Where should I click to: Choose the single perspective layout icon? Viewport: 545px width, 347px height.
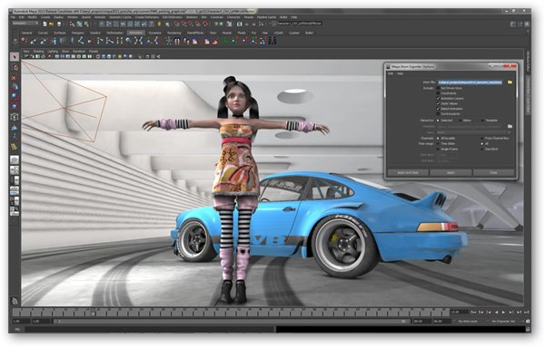point(15,159)
